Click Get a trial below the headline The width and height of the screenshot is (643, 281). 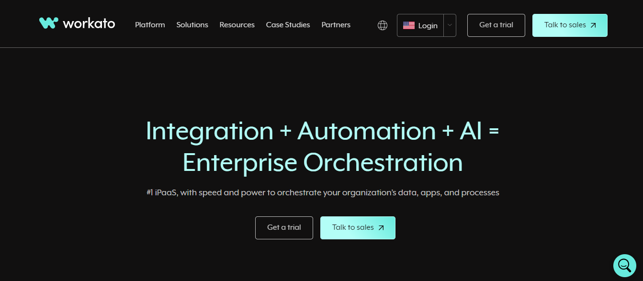click(x=284, y=228)
